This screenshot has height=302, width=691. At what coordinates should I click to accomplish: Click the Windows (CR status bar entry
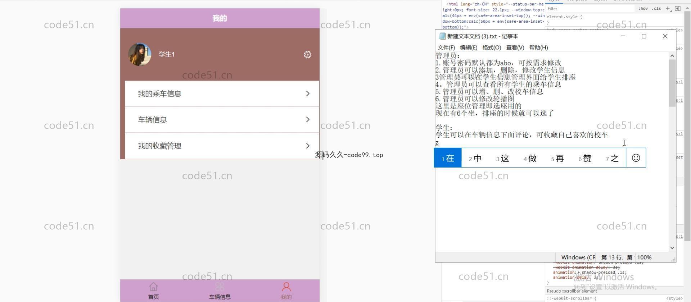(x=578, y=257)
